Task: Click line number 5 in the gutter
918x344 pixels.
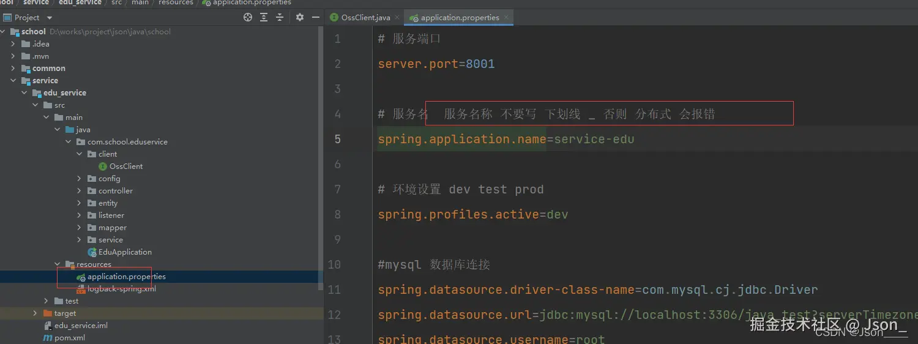Action: (x=338, y=139)
